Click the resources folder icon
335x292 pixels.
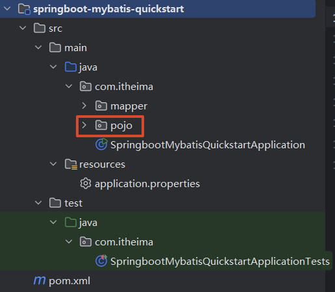(x=71, y=164)
